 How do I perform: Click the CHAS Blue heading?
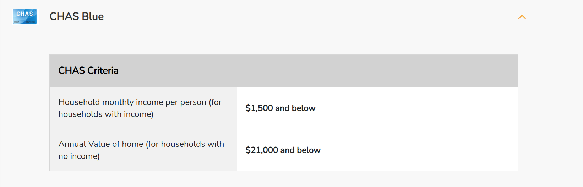pos(76,16)
